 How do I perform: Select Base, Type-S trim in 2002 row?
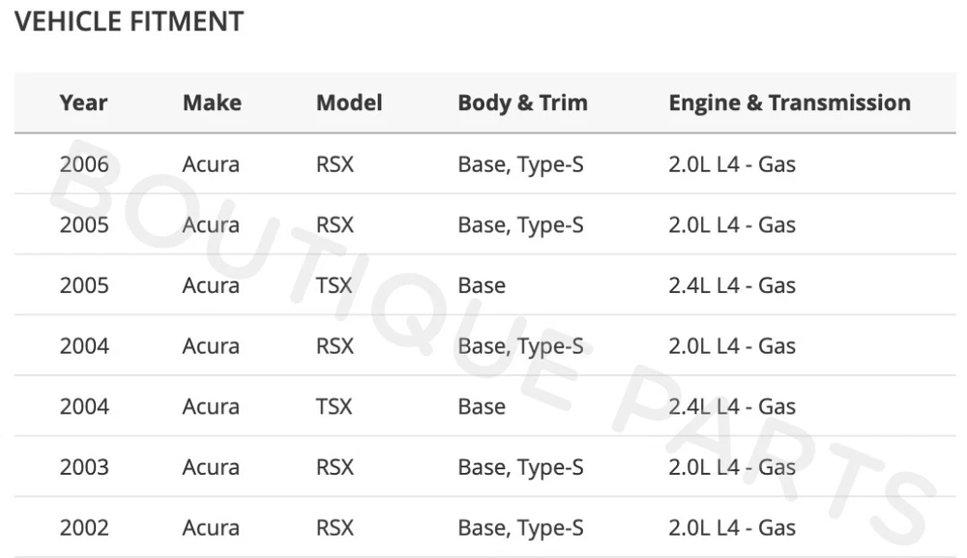point(520,528)
